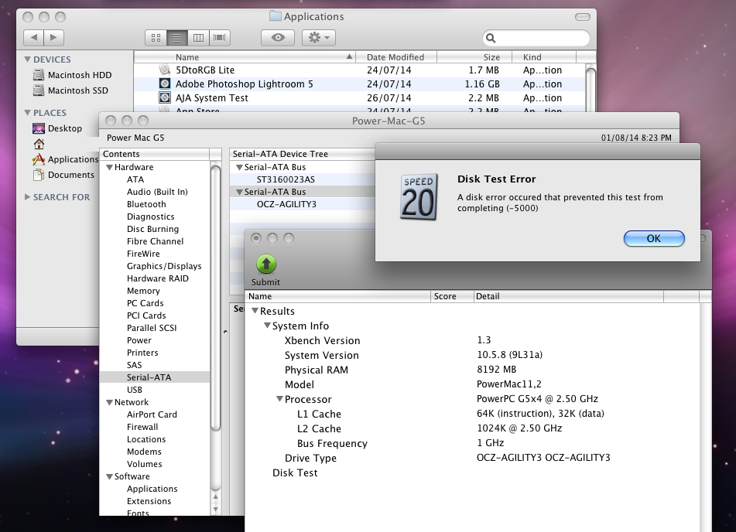Select Firewall under Network

point(142,427)
